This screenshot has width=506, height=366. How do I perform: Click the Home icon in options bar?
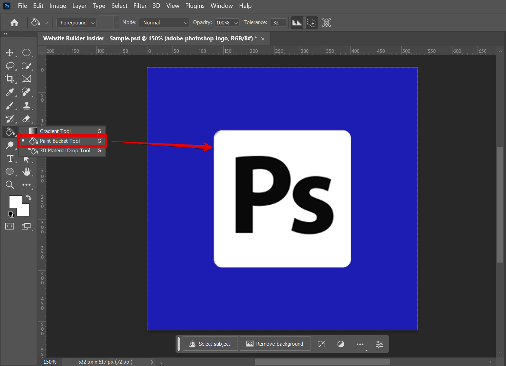coord(14,23)
